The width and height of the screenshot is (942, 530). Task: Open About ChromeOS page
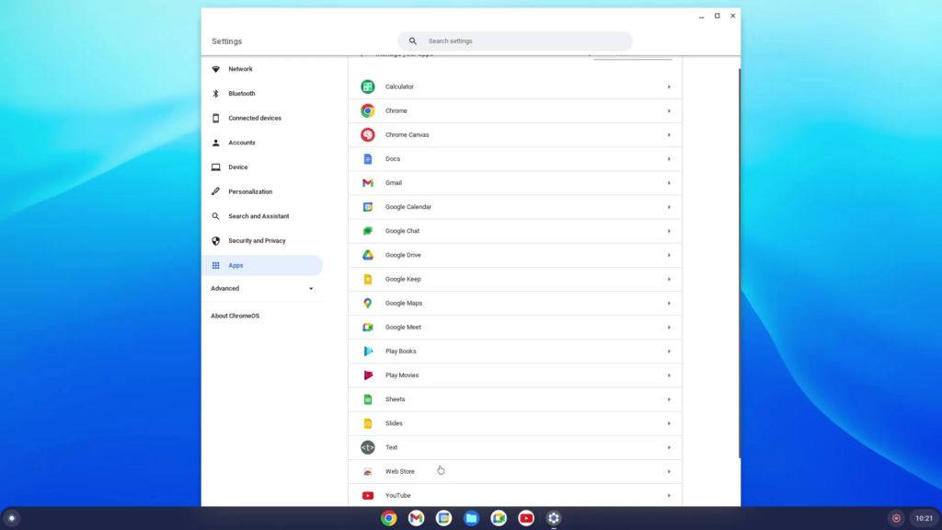coord(235,317)
